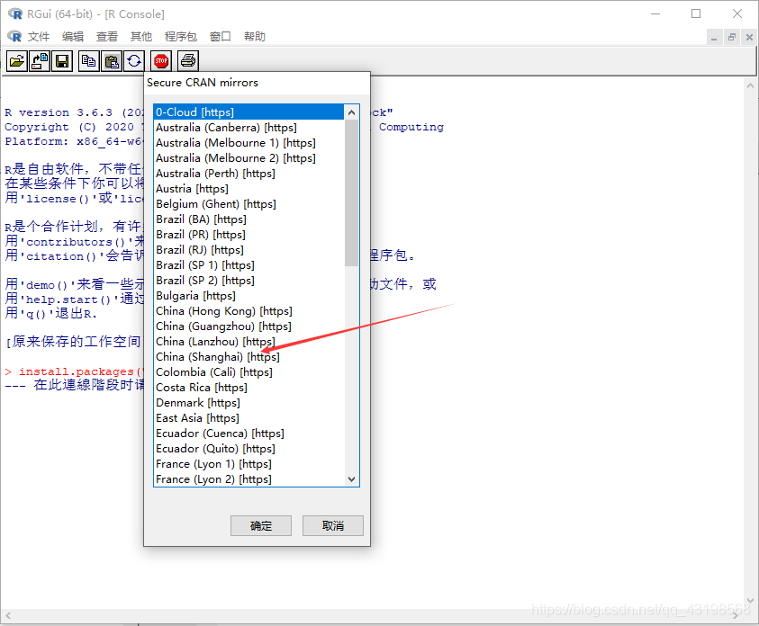
Task: Select China (Shanghai) mirror
Action: tap(248, 357)
